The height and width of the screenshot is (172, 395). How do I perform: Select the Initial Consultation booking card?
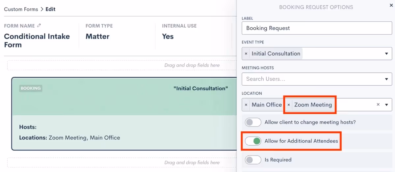124,114
